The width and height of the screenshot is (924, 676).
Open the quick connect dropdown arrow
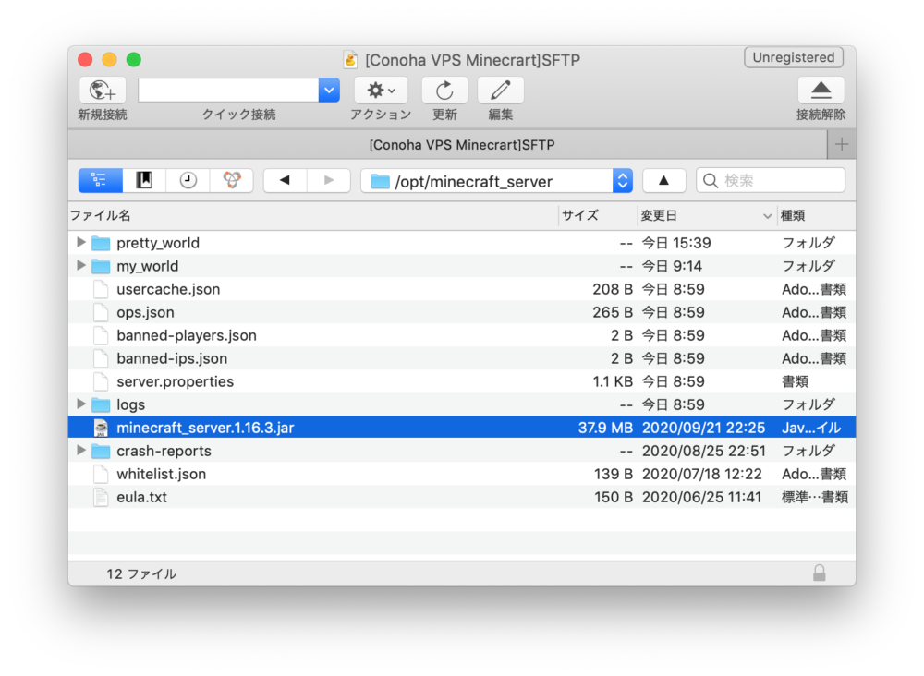pos(329,90)
